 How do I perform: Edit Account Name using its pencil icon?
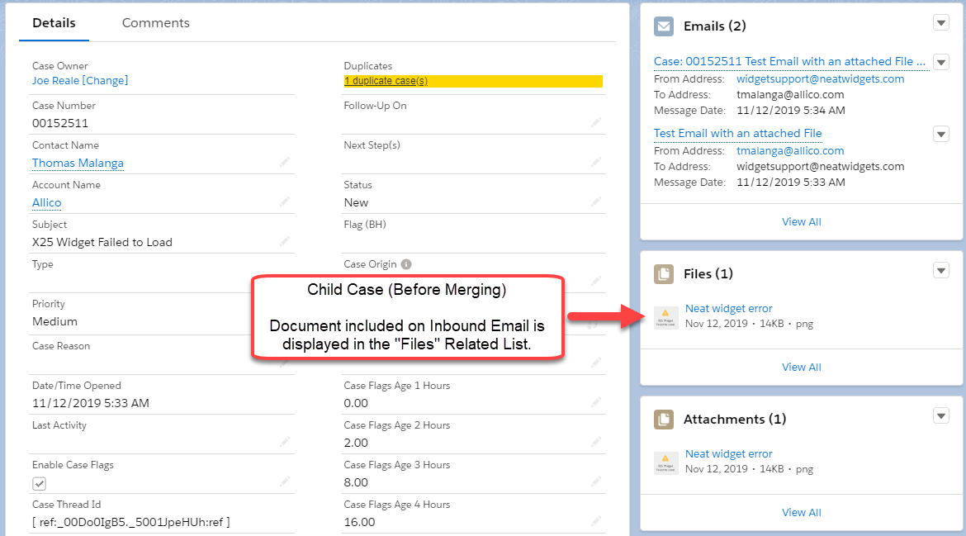(x=285, y=202)
